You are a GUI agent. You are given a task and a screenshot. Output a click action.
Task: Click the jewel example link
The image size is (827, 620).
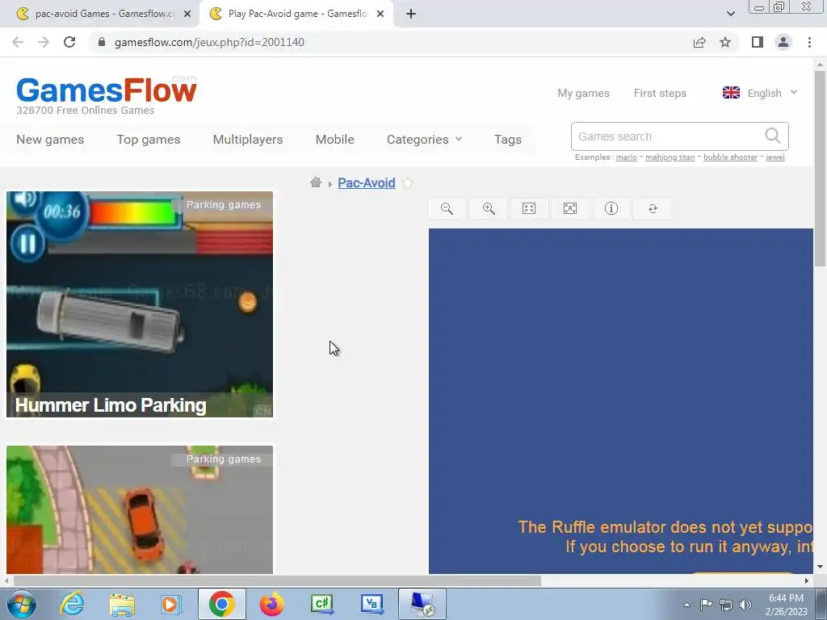click(x=775, y=157)
